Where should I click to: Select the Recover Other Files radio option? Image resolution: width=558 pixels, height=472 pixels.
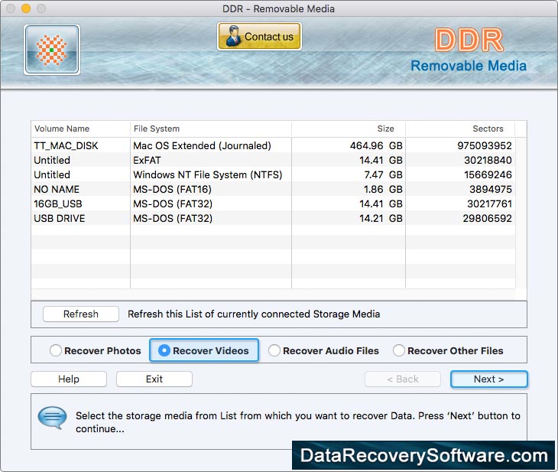pos(449,350)
